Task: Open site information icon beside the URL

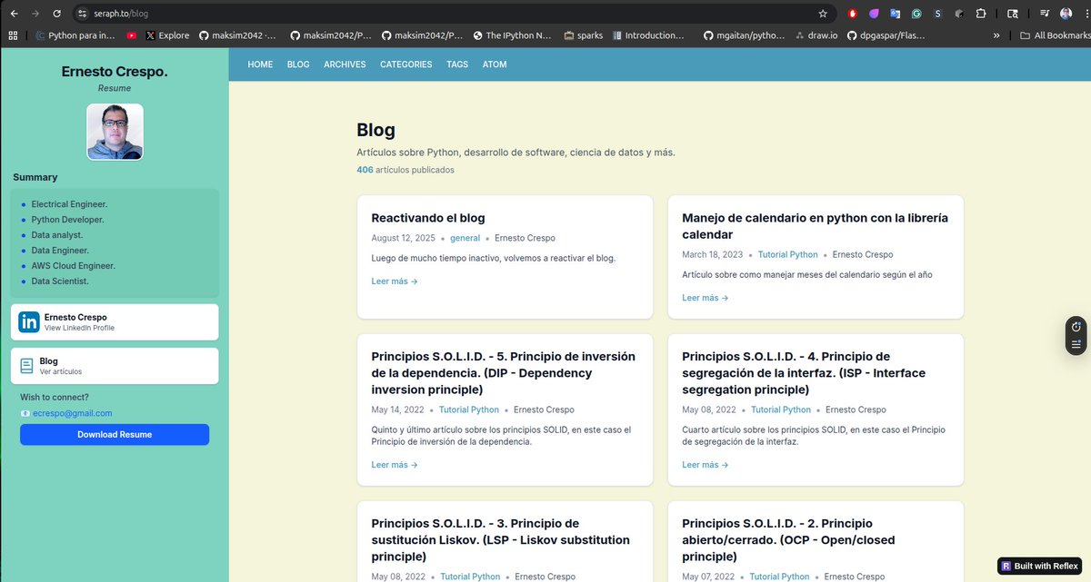Action: (81, 14)
